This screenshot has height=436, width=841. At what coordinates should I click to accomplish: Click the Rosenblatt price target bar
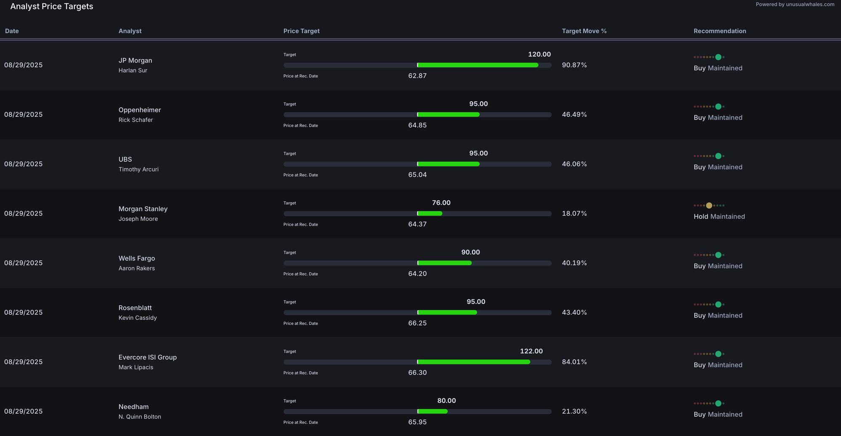click(x=418, y=313)
